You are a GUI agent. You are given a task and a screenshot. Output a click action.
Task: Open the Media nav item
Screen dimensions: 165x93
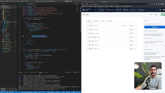pos(126,10)
